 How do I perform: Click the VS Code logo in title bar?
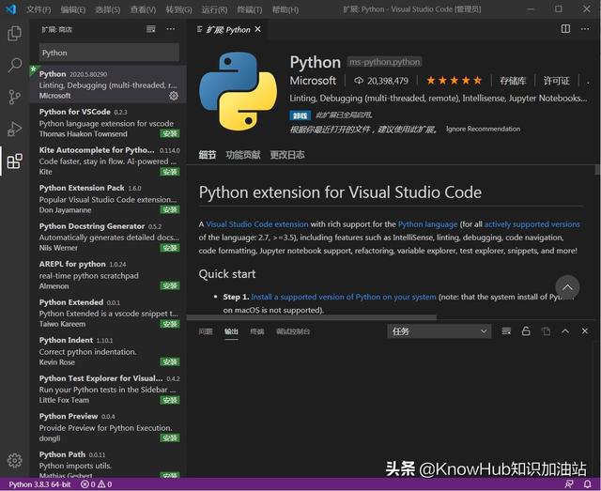pos(10,9)
